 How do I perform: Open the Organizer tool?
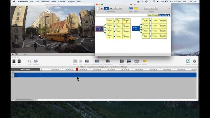122,61
